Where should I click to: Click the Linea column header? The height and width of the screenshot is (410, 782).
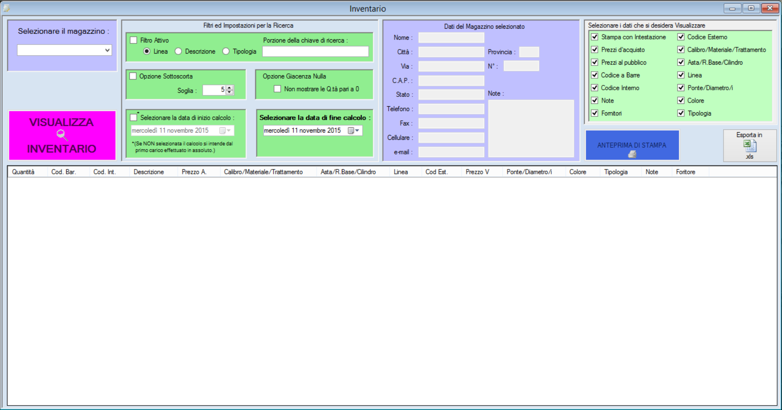click(406, 172)
